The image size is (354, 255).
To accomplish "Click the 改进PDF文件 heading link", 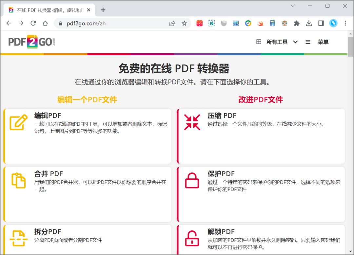I will click(261, 100).
